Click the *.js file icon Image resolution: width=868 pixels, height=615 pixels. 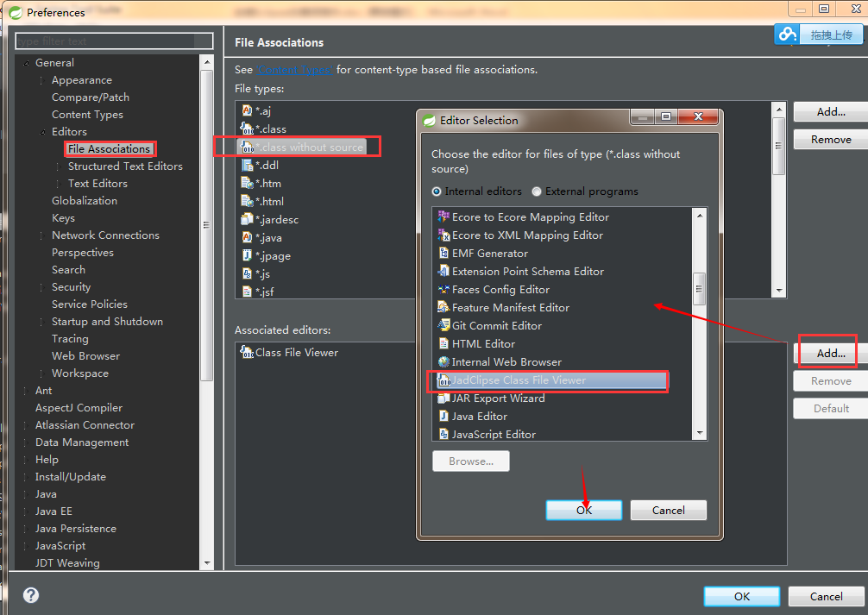click(247, 274)
